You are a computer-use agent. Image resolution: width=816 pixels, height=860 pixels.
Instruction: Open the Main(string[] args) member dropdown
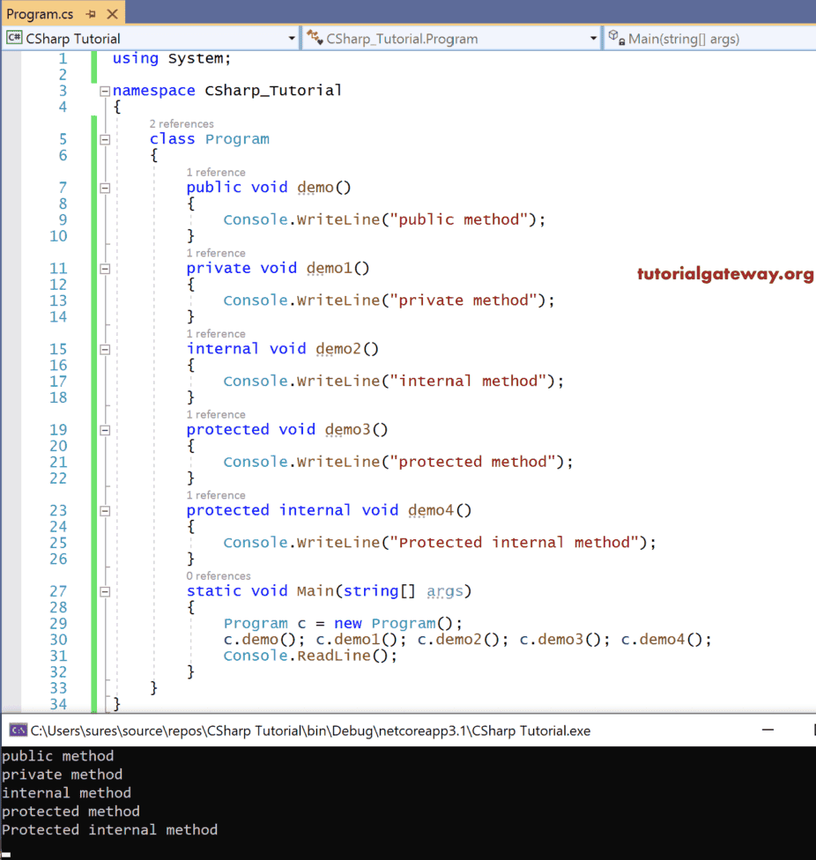coord(710,39)
